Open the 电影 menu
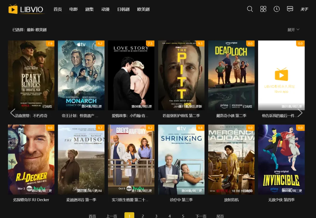This screenshot has width=316, height=218. 73,9
